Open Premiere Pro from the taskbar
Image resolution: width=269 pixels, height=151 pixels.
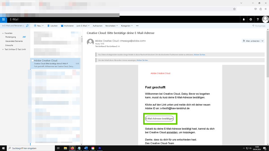pos(100,148)
